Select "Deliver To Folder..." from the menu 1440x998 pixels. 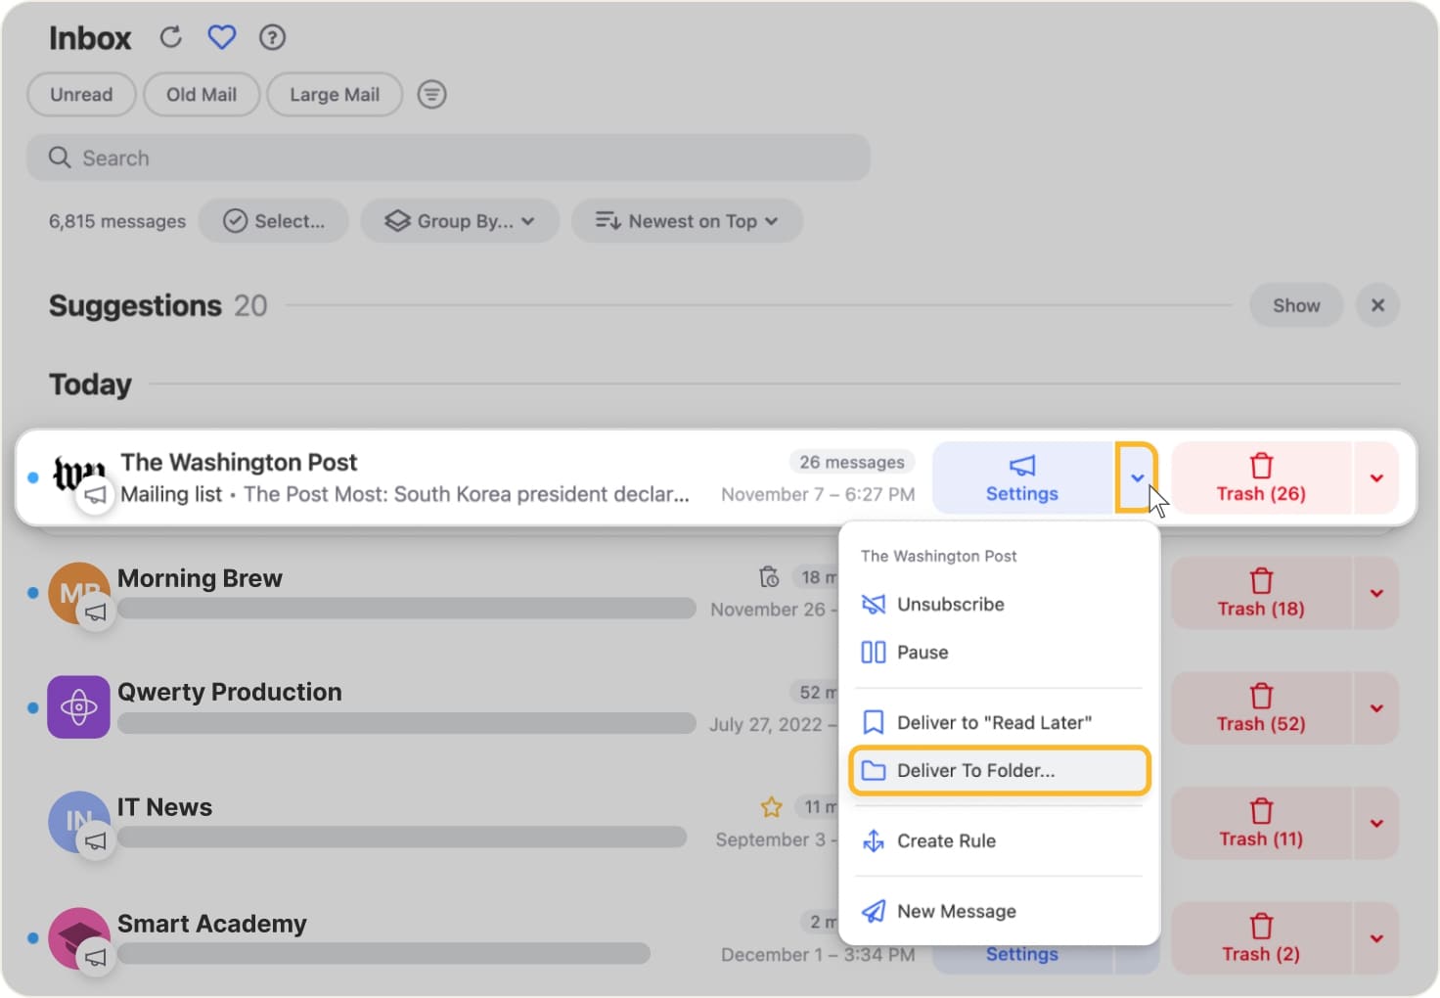pyautogui.click(x=976, y=770)
